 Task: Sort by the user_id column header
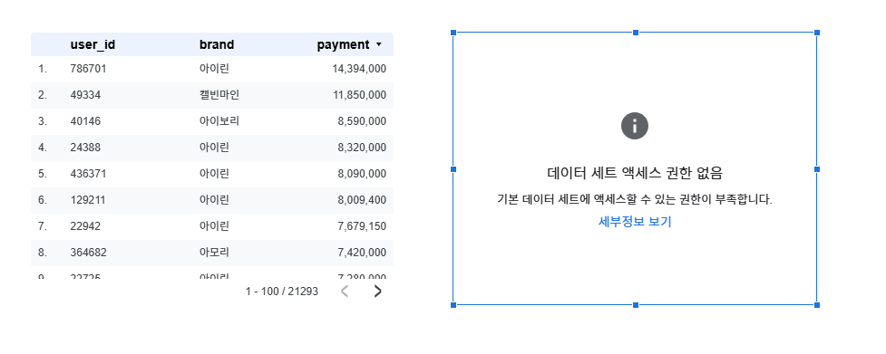point(92,44)
